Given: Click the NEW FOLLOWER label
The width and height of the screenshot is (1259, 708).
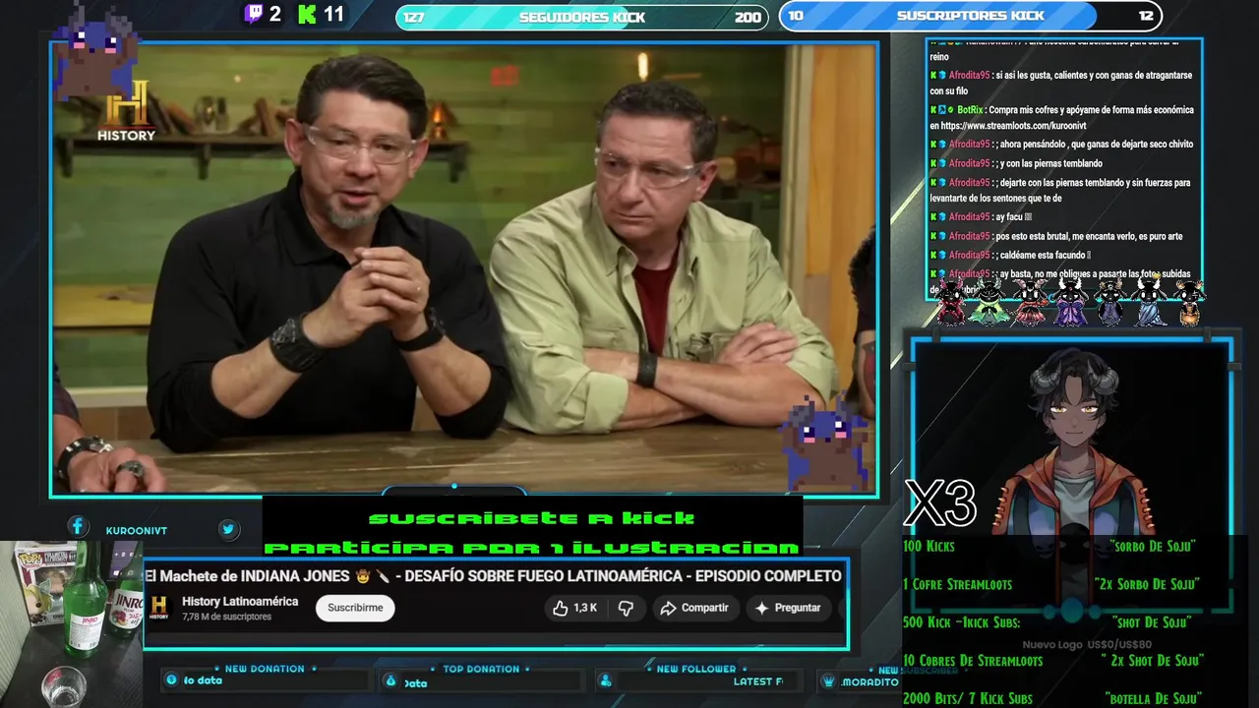Looking at the screenshot, I should (x=696, y=669).
